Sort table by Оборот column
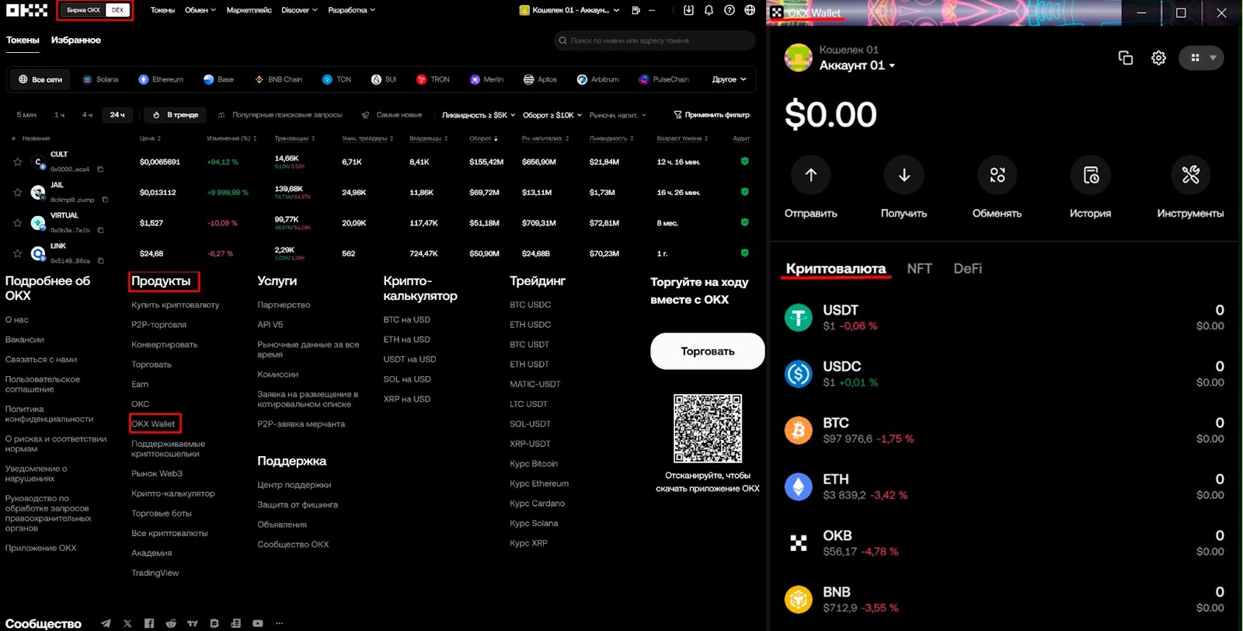The width and height of the screenshot is (1243, 631). point(483,138)
